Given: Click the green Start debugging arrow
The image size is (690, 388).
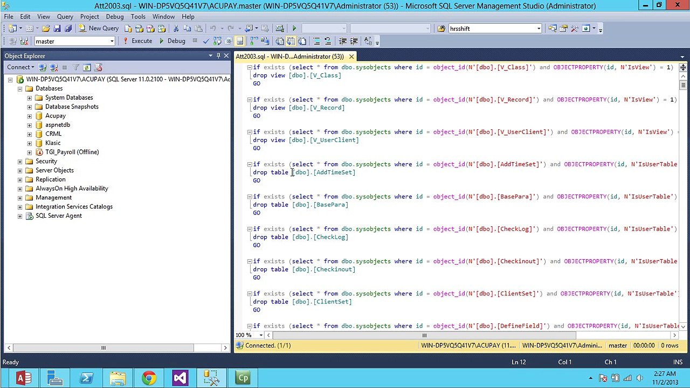Looking at the screenshot, I should (x=294, y=28).
